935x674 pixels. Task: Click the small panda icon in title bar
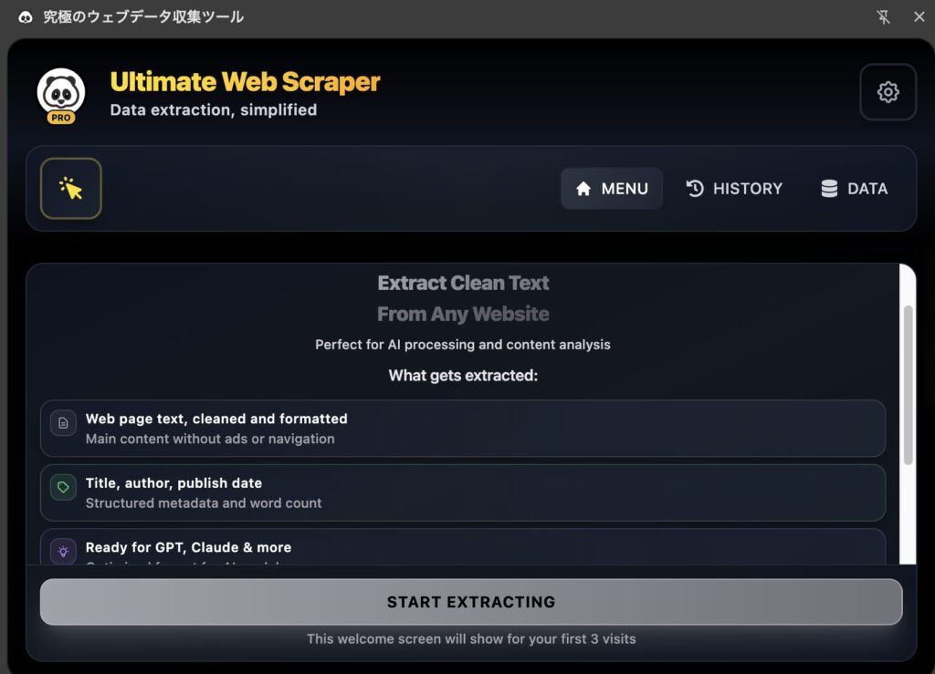point(26,17)
